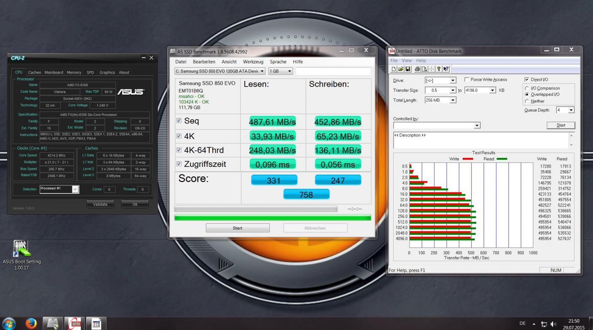Click the DE language indicator in taskbar
The width and height of the screenshot is (593, 330).
(x=523, y=323)
